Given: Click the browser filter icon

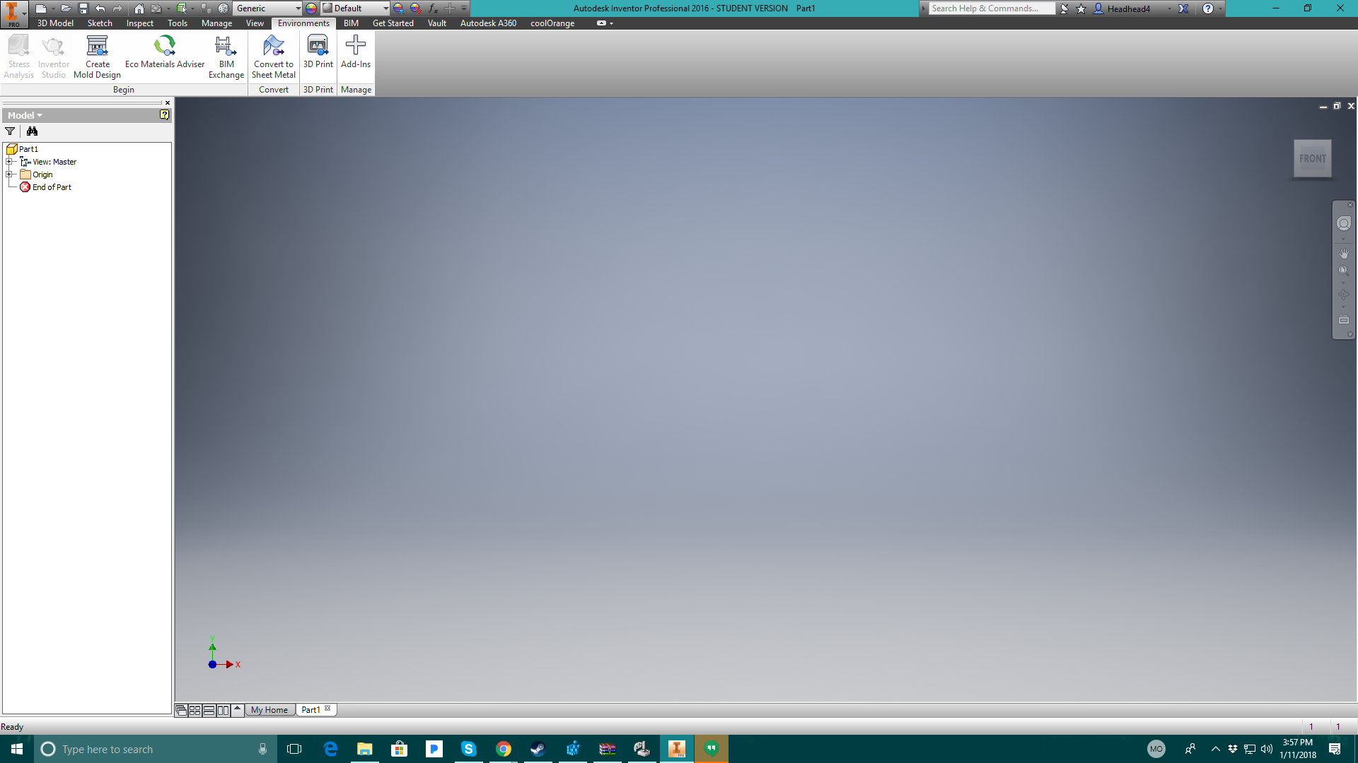Looking at the screenshot, I should pyautogui.click(x=10, y=131).
